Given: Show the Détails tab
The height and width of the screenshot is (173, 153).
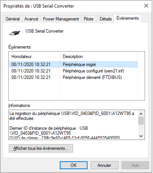Looking at the screenshot, I should click(105, 19).
